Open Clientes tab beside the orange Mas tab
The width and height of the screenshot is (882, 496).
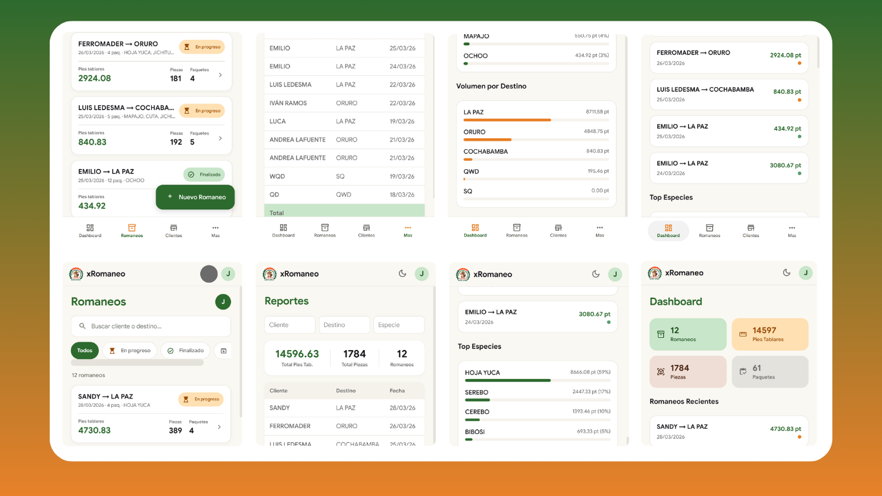[366, 231]
